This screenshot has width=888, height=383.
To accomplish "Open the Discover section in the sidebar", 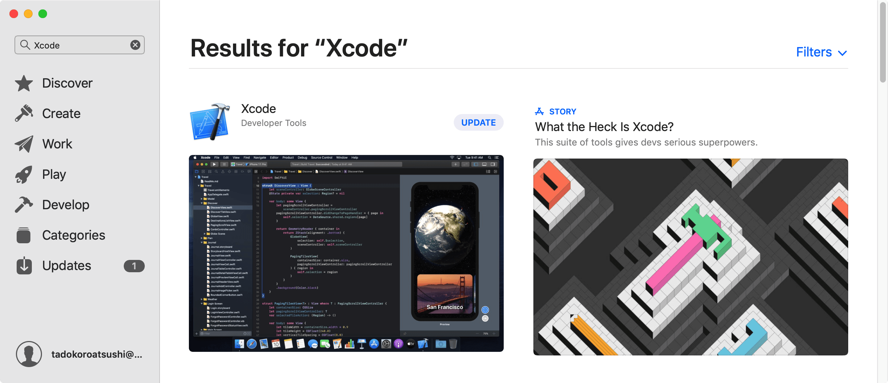I will 67,83.
